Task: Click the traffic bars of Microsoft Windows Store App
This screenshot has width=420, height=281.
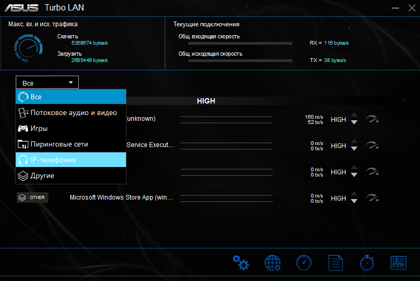Action: [226, 199]
